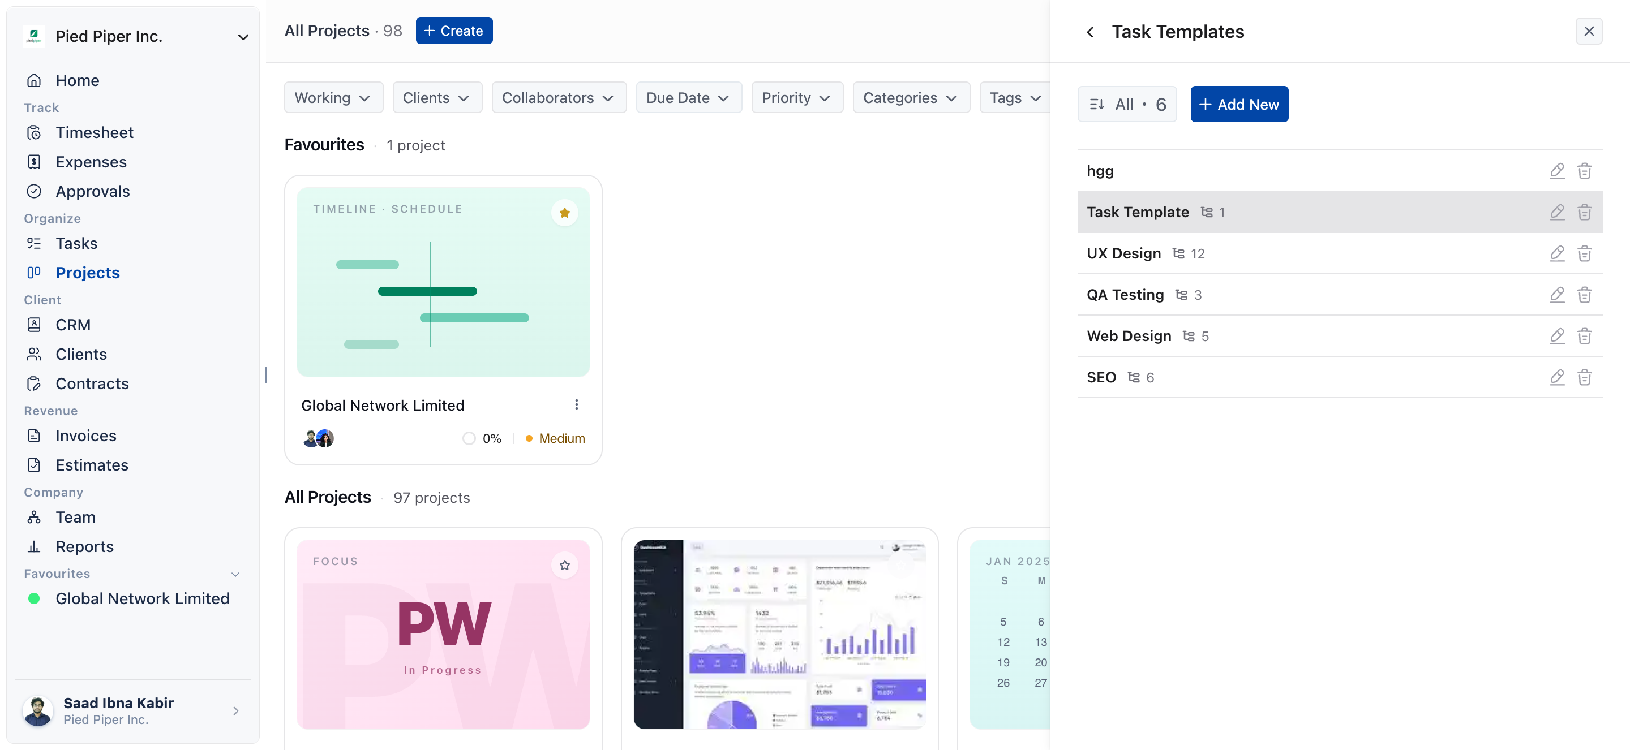This screenshot has width=1630, height=750.
Task: Navigate to Tasks section
Action: (76, 243)
